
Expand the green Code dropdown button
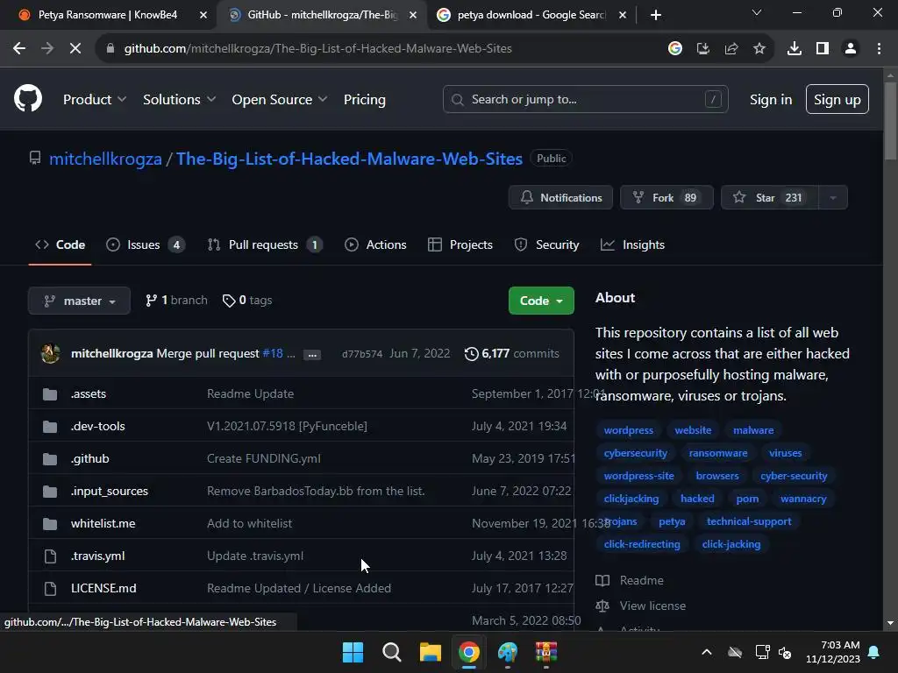541,301
